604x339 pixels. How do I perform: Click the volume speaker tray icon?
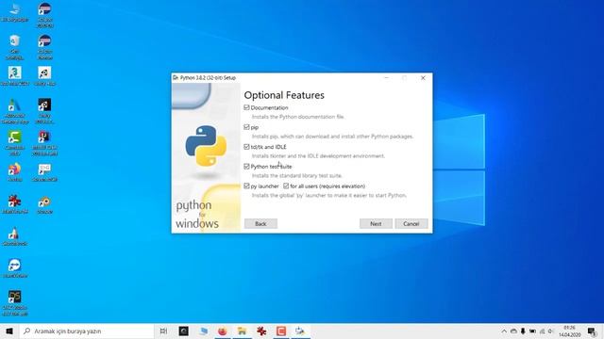coord(551,331)
